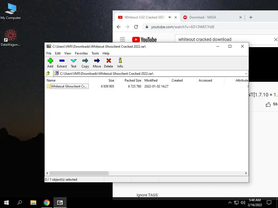Open the taskbar clock and date
This screenshot has height=208, width=278.
255,203
